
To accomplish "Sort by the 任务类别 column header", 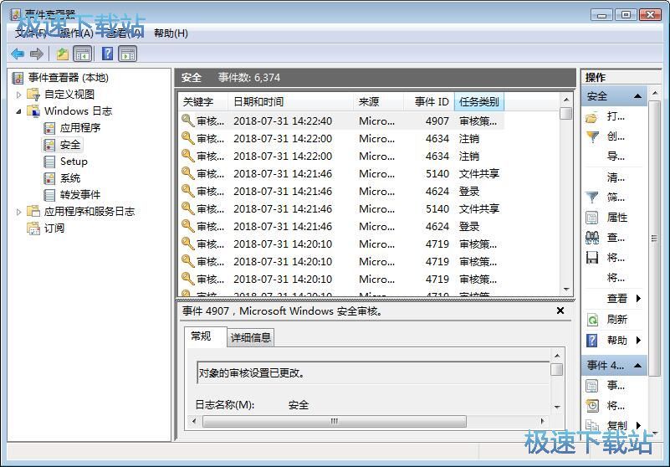I will [479, 102].
